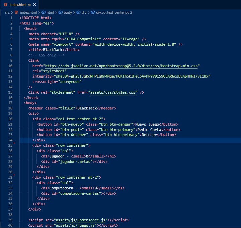The height and width of the screenshot is (228, 241).
Task: Click the HTML5 file icon in the index.html tab
Action: point(6,5)
